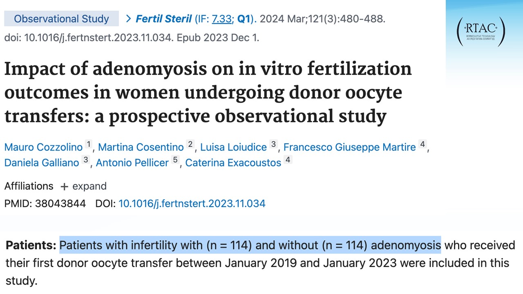Open the 7.33 impact factor link
The image size is (523, 294).
[221, 19]
